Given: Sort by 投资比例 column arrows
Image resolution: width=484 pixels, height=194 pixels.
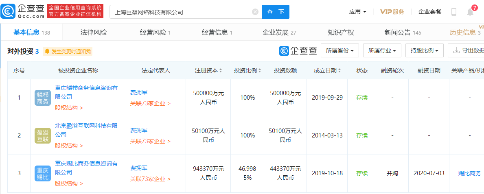Looking at the screenshot, I should 260,71.
